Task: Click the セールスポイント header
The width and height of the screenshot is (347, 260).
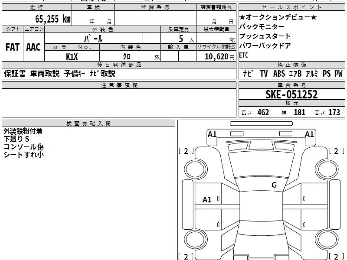Action: tap(291, 8)
